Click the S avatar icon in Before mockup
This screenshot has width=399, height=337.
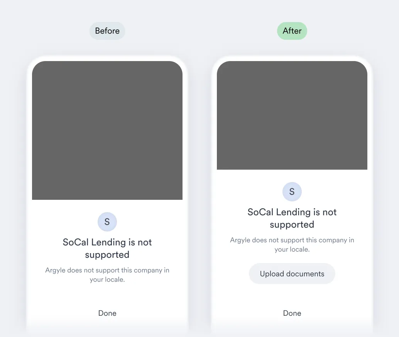[x=107, y=222]
